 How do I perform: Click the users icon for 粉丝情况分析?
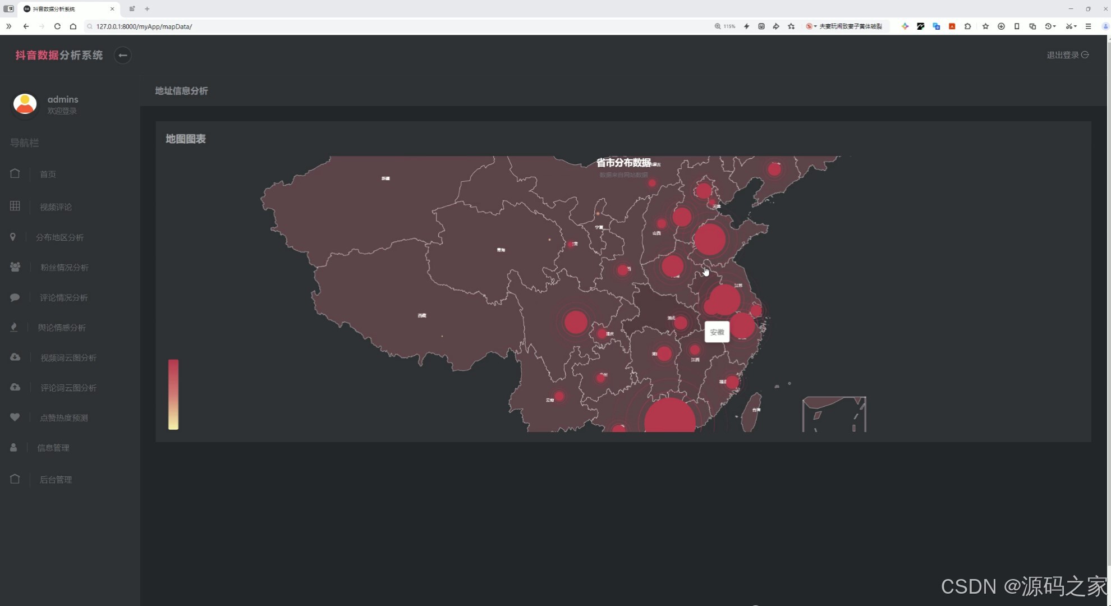tap(15, 267)
